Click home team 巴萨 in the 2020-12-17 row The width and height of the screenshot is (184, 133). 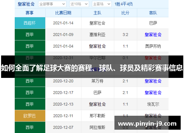[98, 93]
